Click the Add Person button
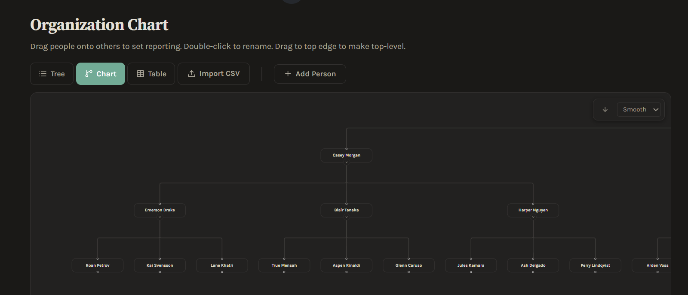The height and width of the screenshot is (295, 688). pos(310,74)
